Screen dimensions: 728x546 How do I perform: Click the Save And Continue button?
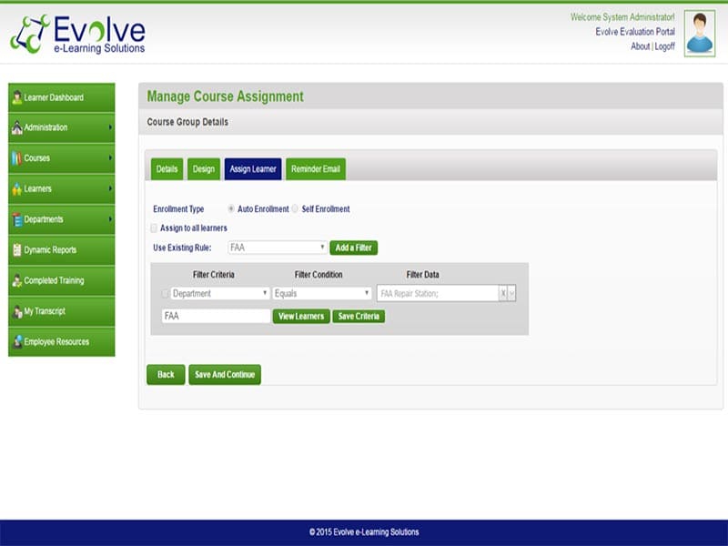(x=225, y=374)
